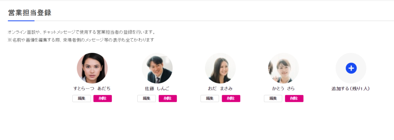The height and width of the screenshot is (140, 394).
Task: Click the blue plus icon to add staff
Action: tap(351, 68)
